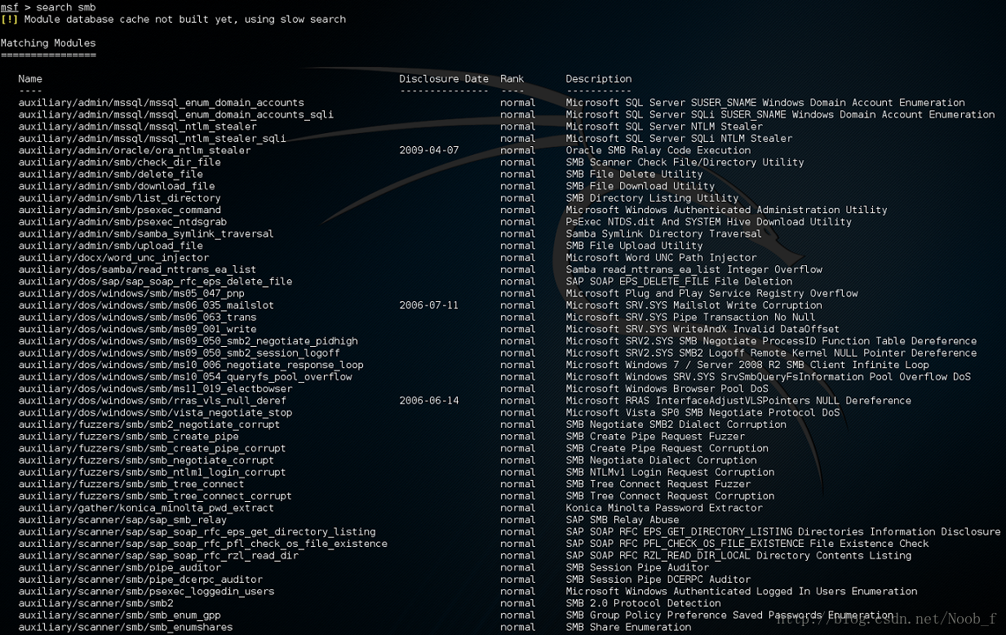Select auxiliary/dos/windows/smb/rras_vls_null_deref module name
Viewport: 1006px width, 635px height.
tap(153, 401)
